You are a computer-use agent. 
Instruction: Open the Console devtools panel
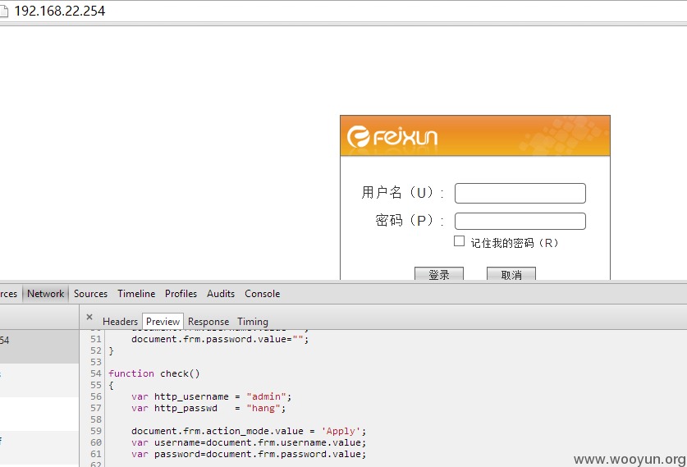click(x=263, y=294)
